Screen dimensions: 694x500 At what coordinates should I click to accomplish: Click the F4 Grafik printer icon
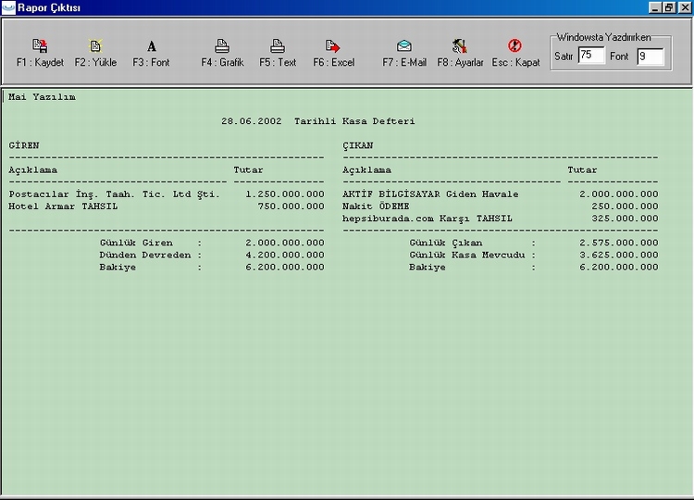click(x=222, y=46)
